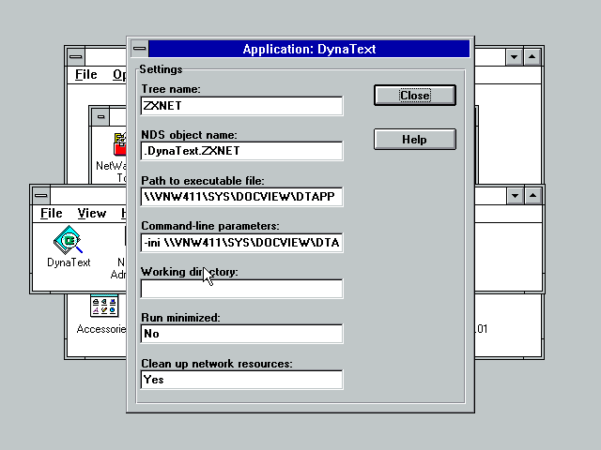Open File menu in Program Manager

[85, 74]
